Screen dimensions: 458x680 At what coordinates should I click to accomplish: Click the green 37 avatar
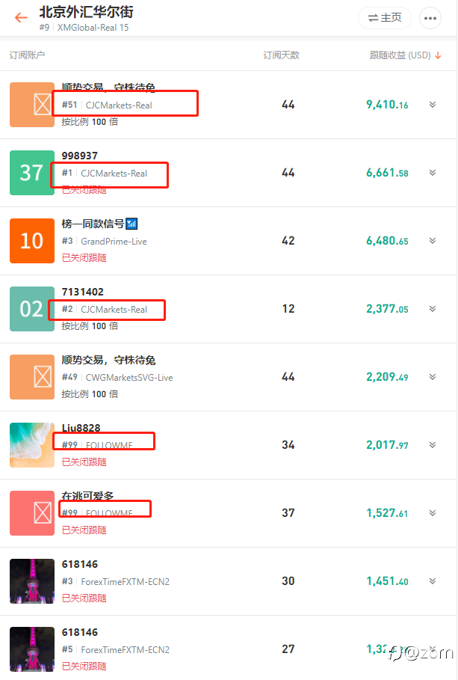(31, 173)
